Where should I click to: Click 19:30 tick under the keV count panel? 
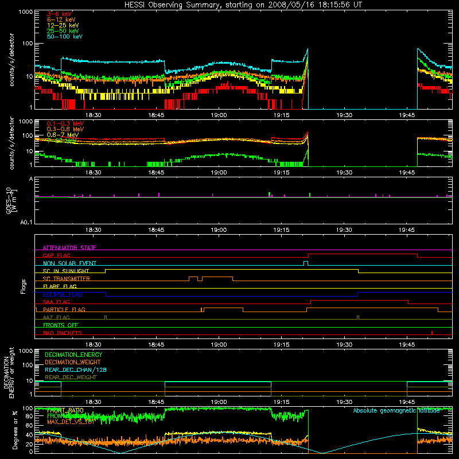[x=344, y=115]
